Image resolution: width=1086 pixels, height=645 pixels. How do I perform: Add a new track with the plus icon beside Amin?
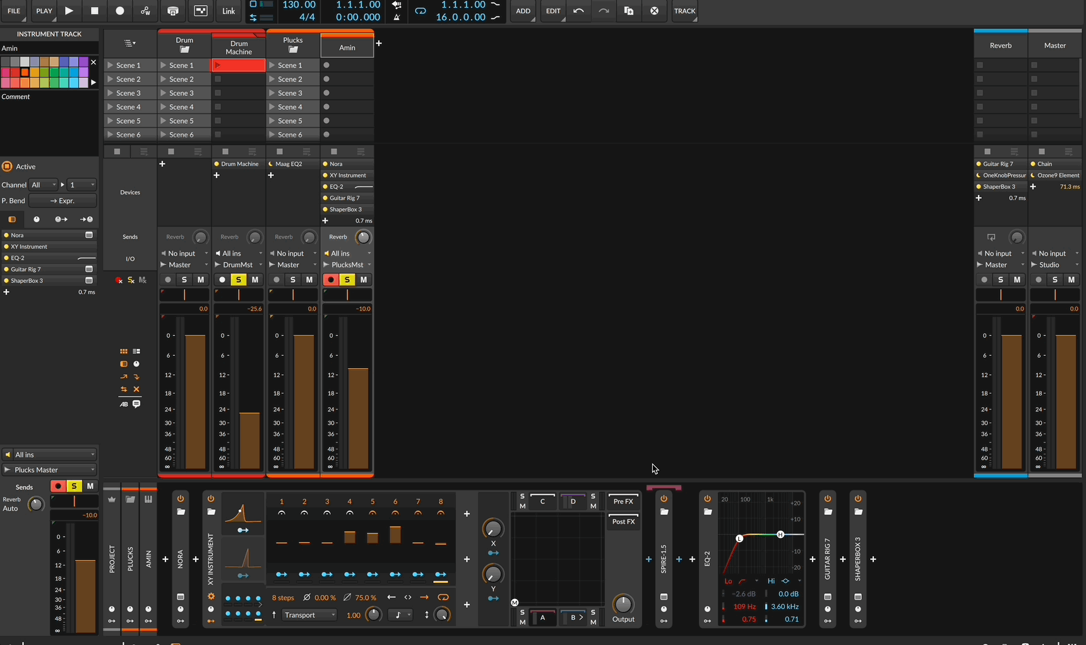[379, 44]
